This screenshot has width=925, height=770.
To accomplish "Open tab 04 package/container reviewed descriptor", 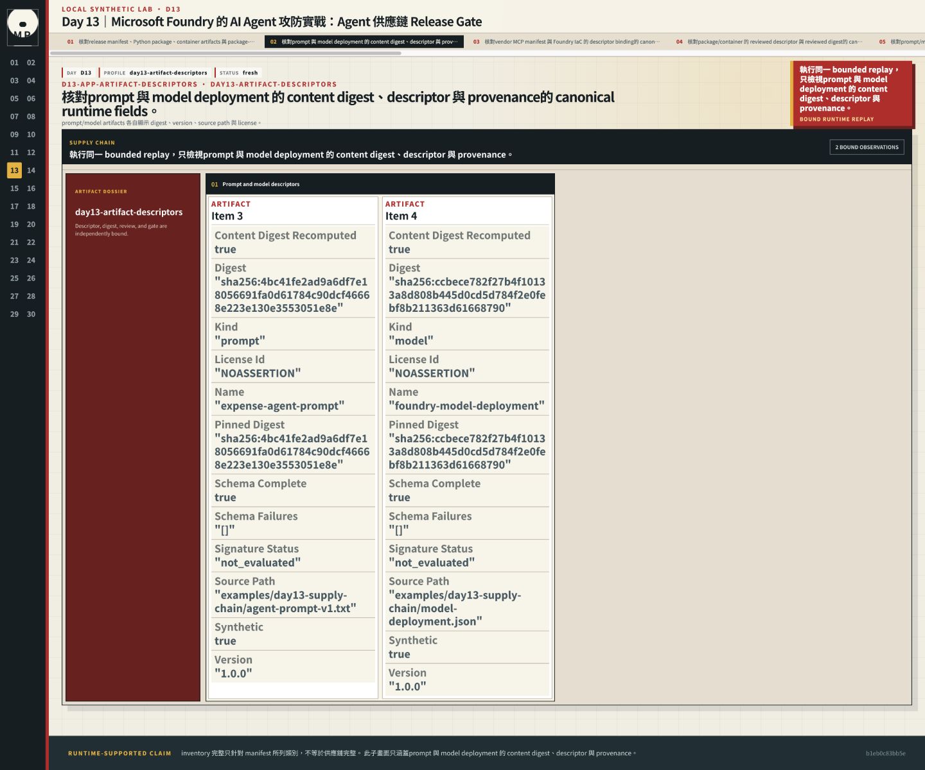I will (770, 42).
